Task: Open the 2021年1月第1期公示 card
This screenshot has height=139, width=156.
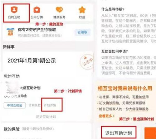Action: tap(47, 61)
